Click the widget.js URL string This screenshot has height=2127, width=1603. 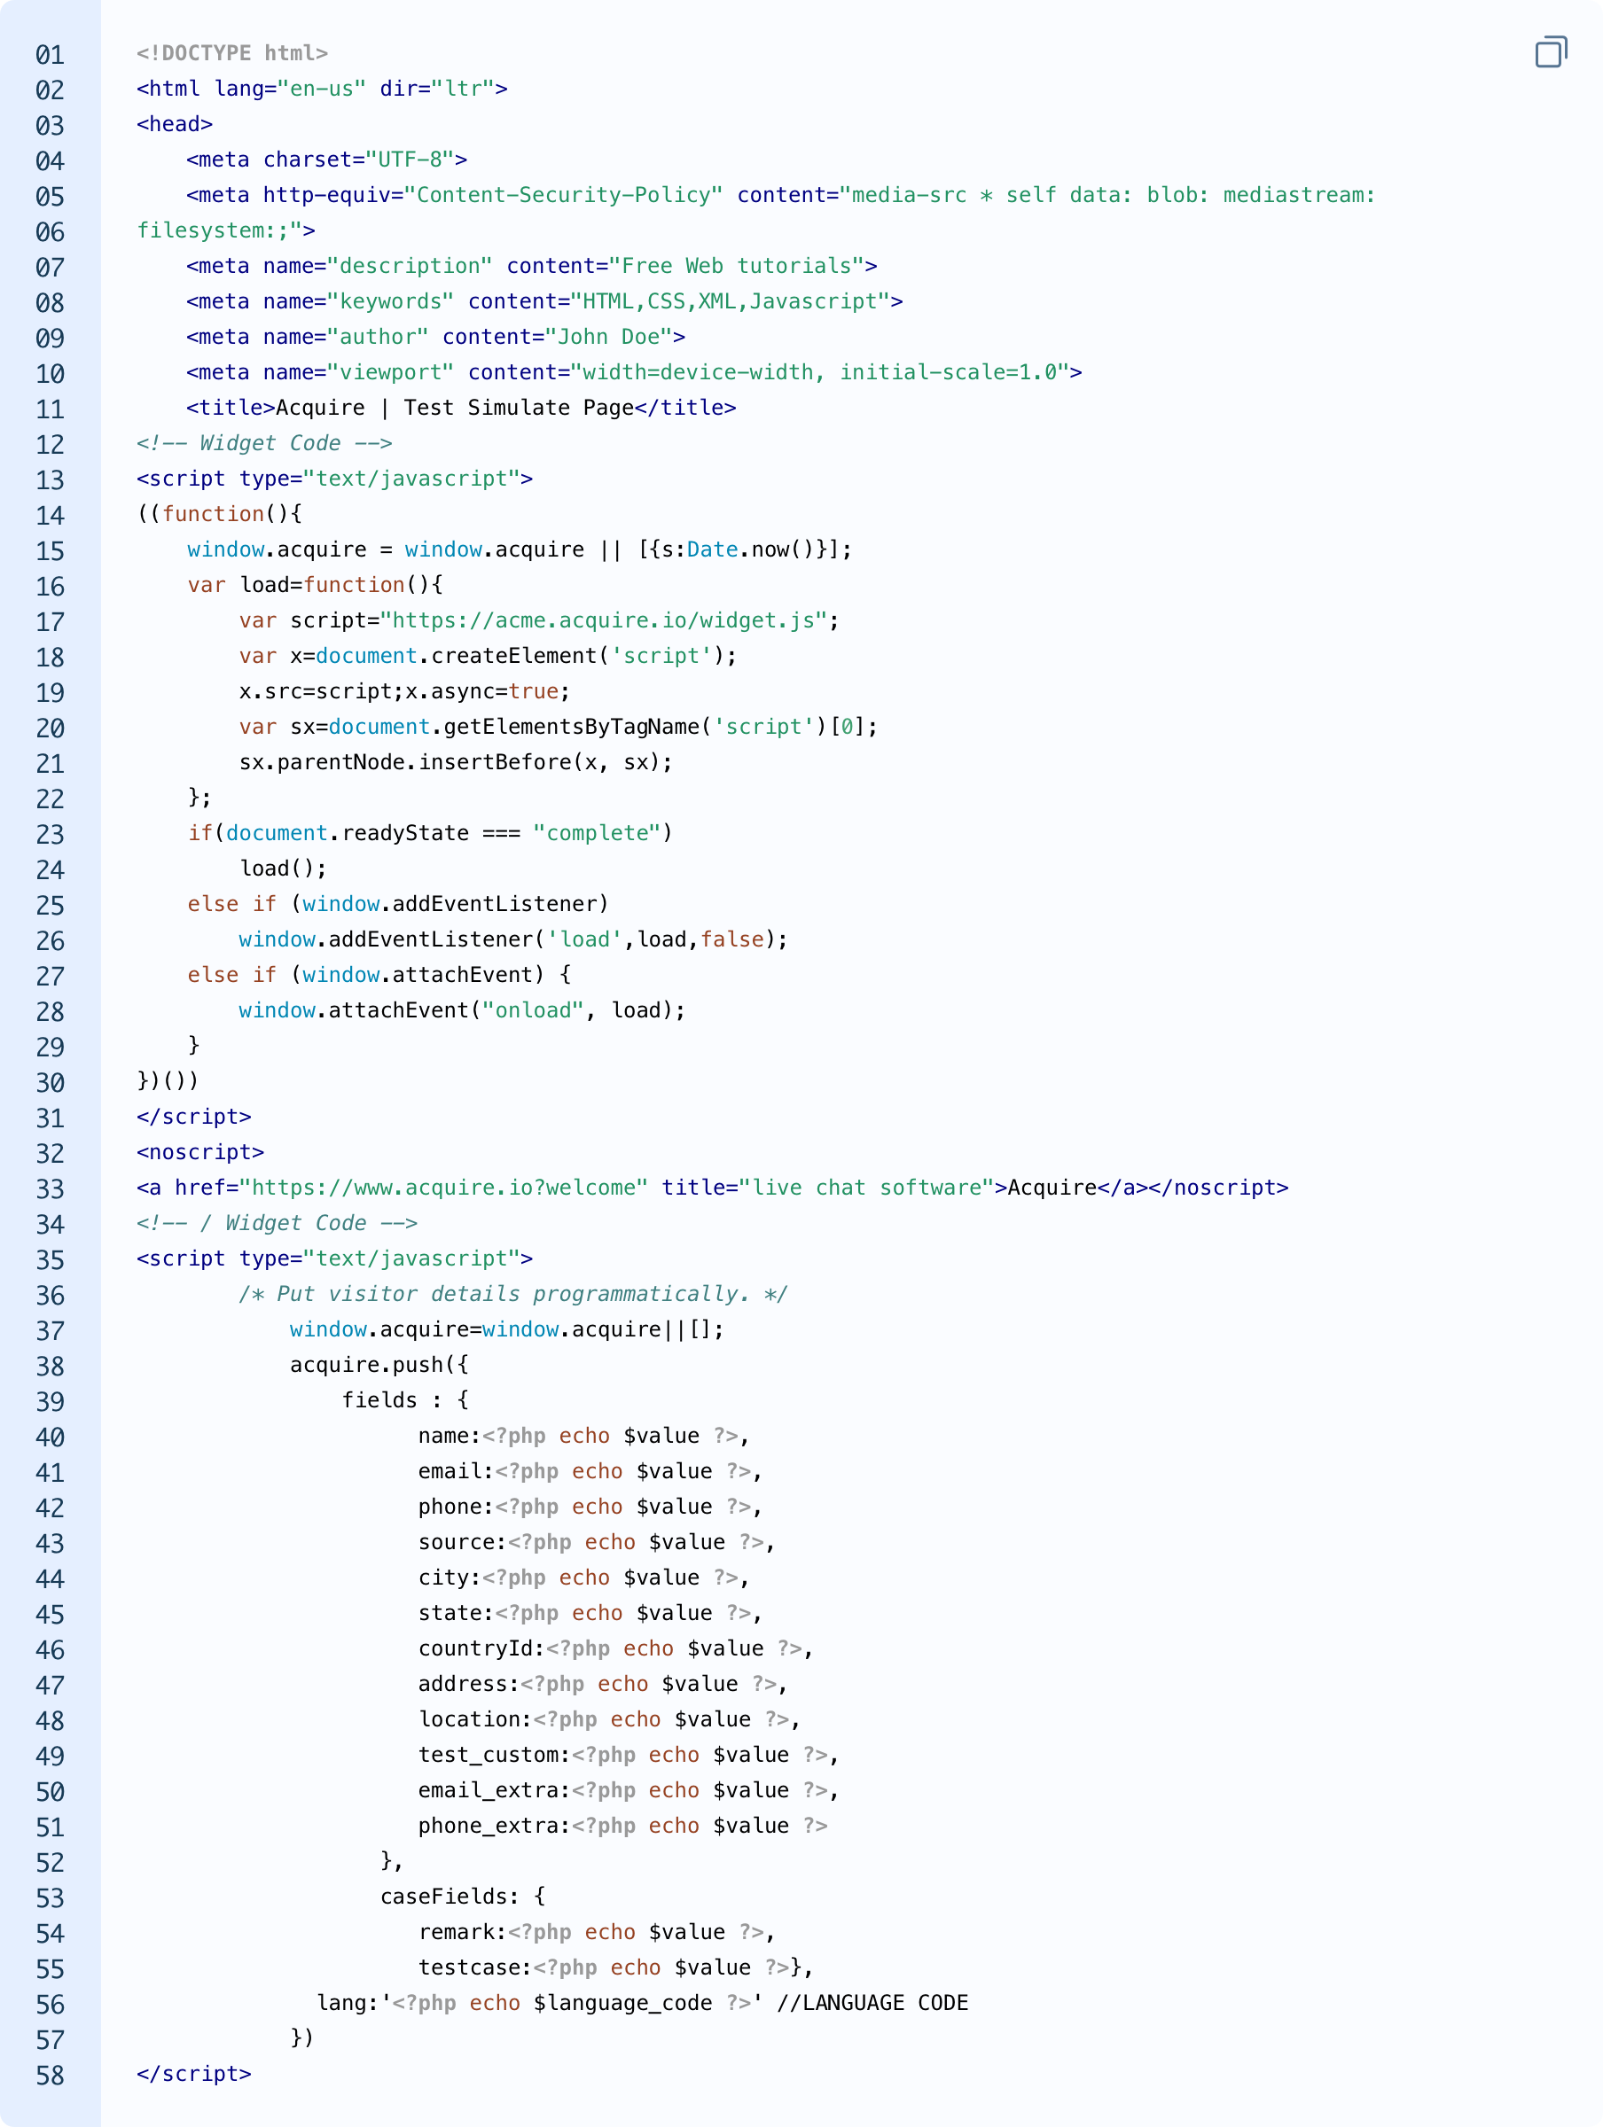(x=605, y=621)
